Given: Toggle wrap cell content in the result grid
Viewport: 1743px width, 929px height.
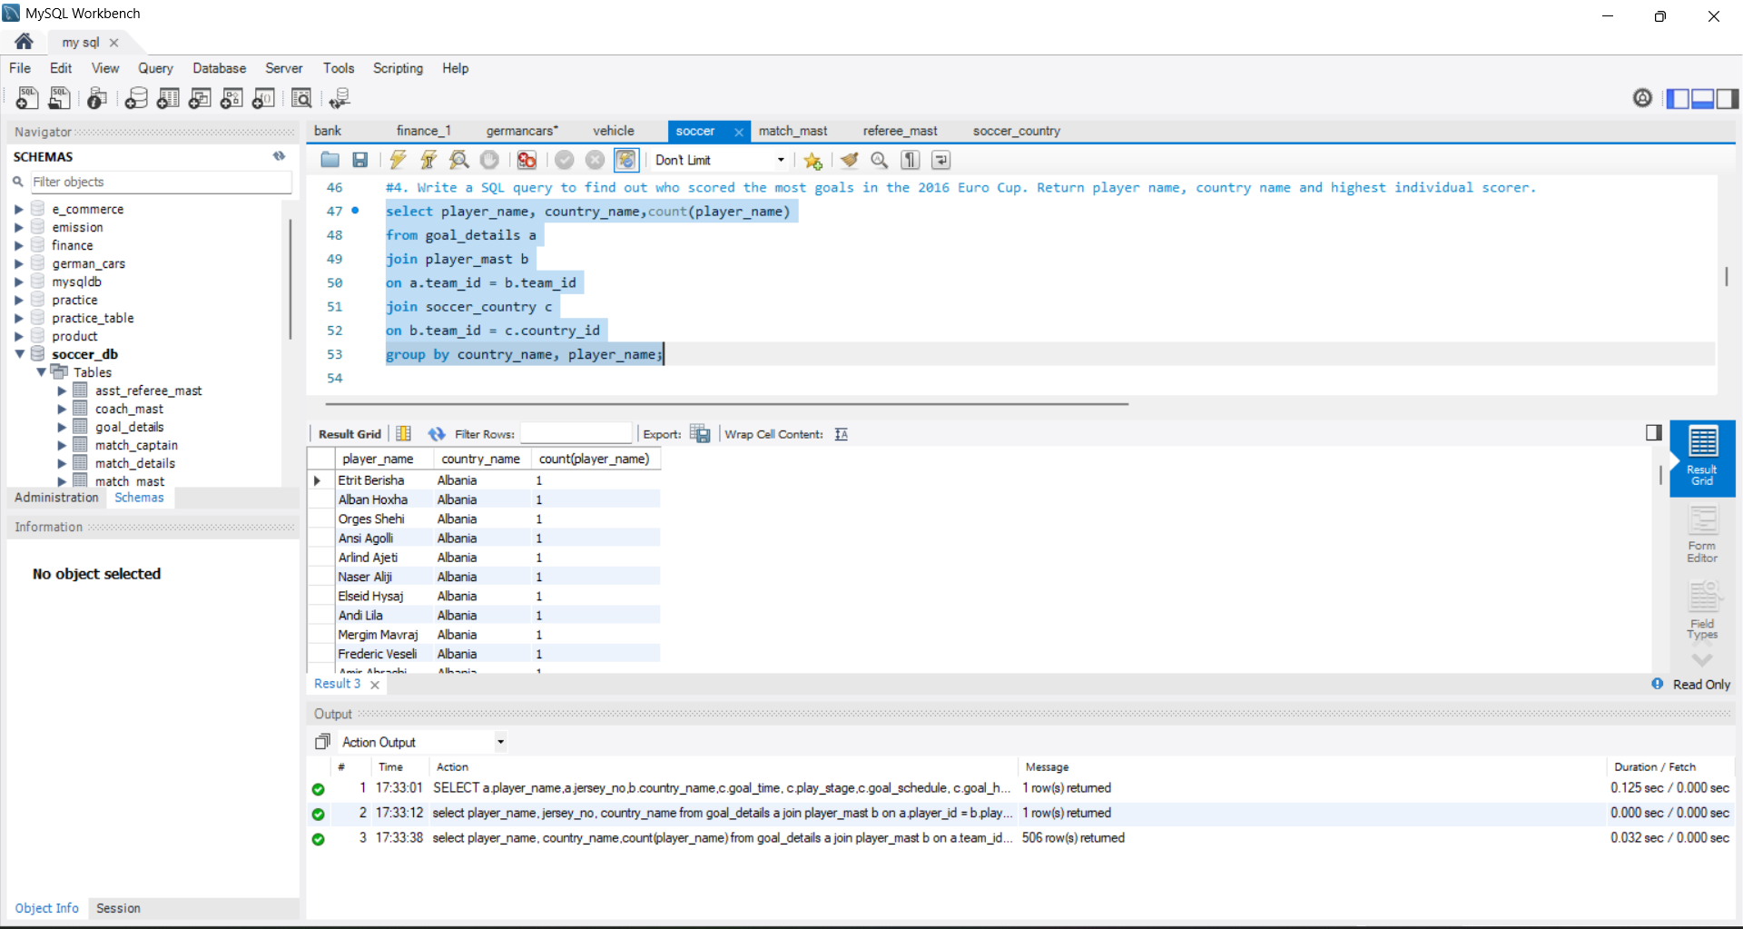Looking at the screenshot, I should point(842,434).
